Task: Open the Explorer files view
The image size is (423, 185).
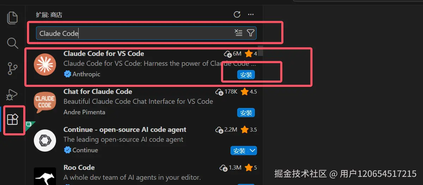Action: point(12,18)
